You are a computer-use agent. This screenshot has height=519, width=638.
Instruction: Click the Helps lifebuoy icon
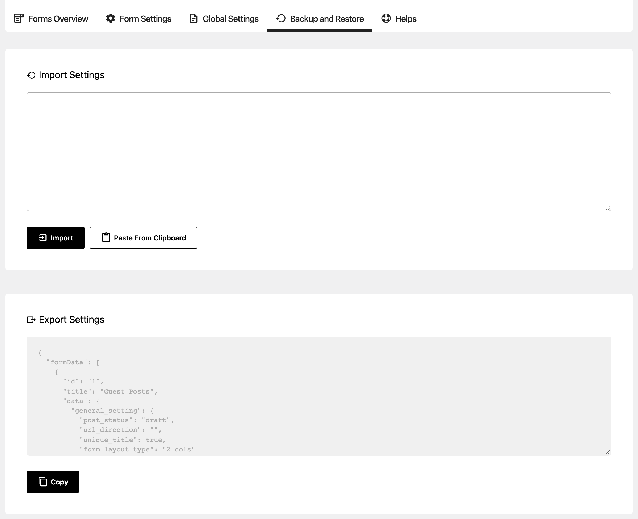pyautogui.click(x=386, y=18)
